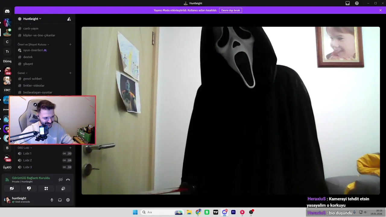This screenshot has width=386, height=217.
Task: Collapse the Genel category
Action: click(23, 73)
